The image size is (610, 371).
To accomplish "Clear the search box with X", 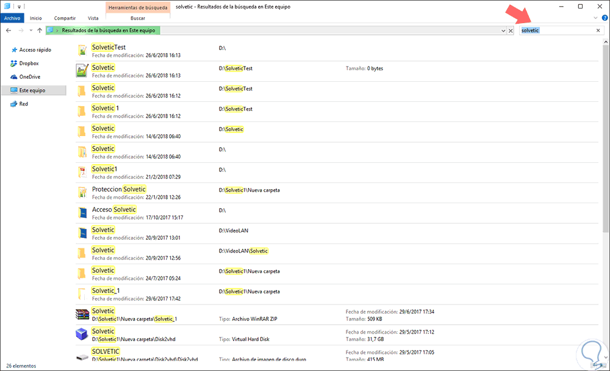I will point(598,31).
